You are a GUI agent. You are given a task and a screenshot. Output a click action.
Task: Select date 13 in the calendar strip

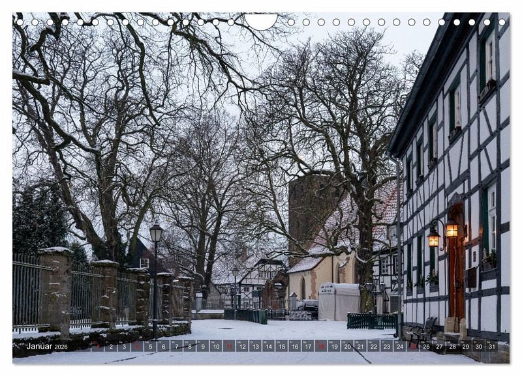[255, 346]
